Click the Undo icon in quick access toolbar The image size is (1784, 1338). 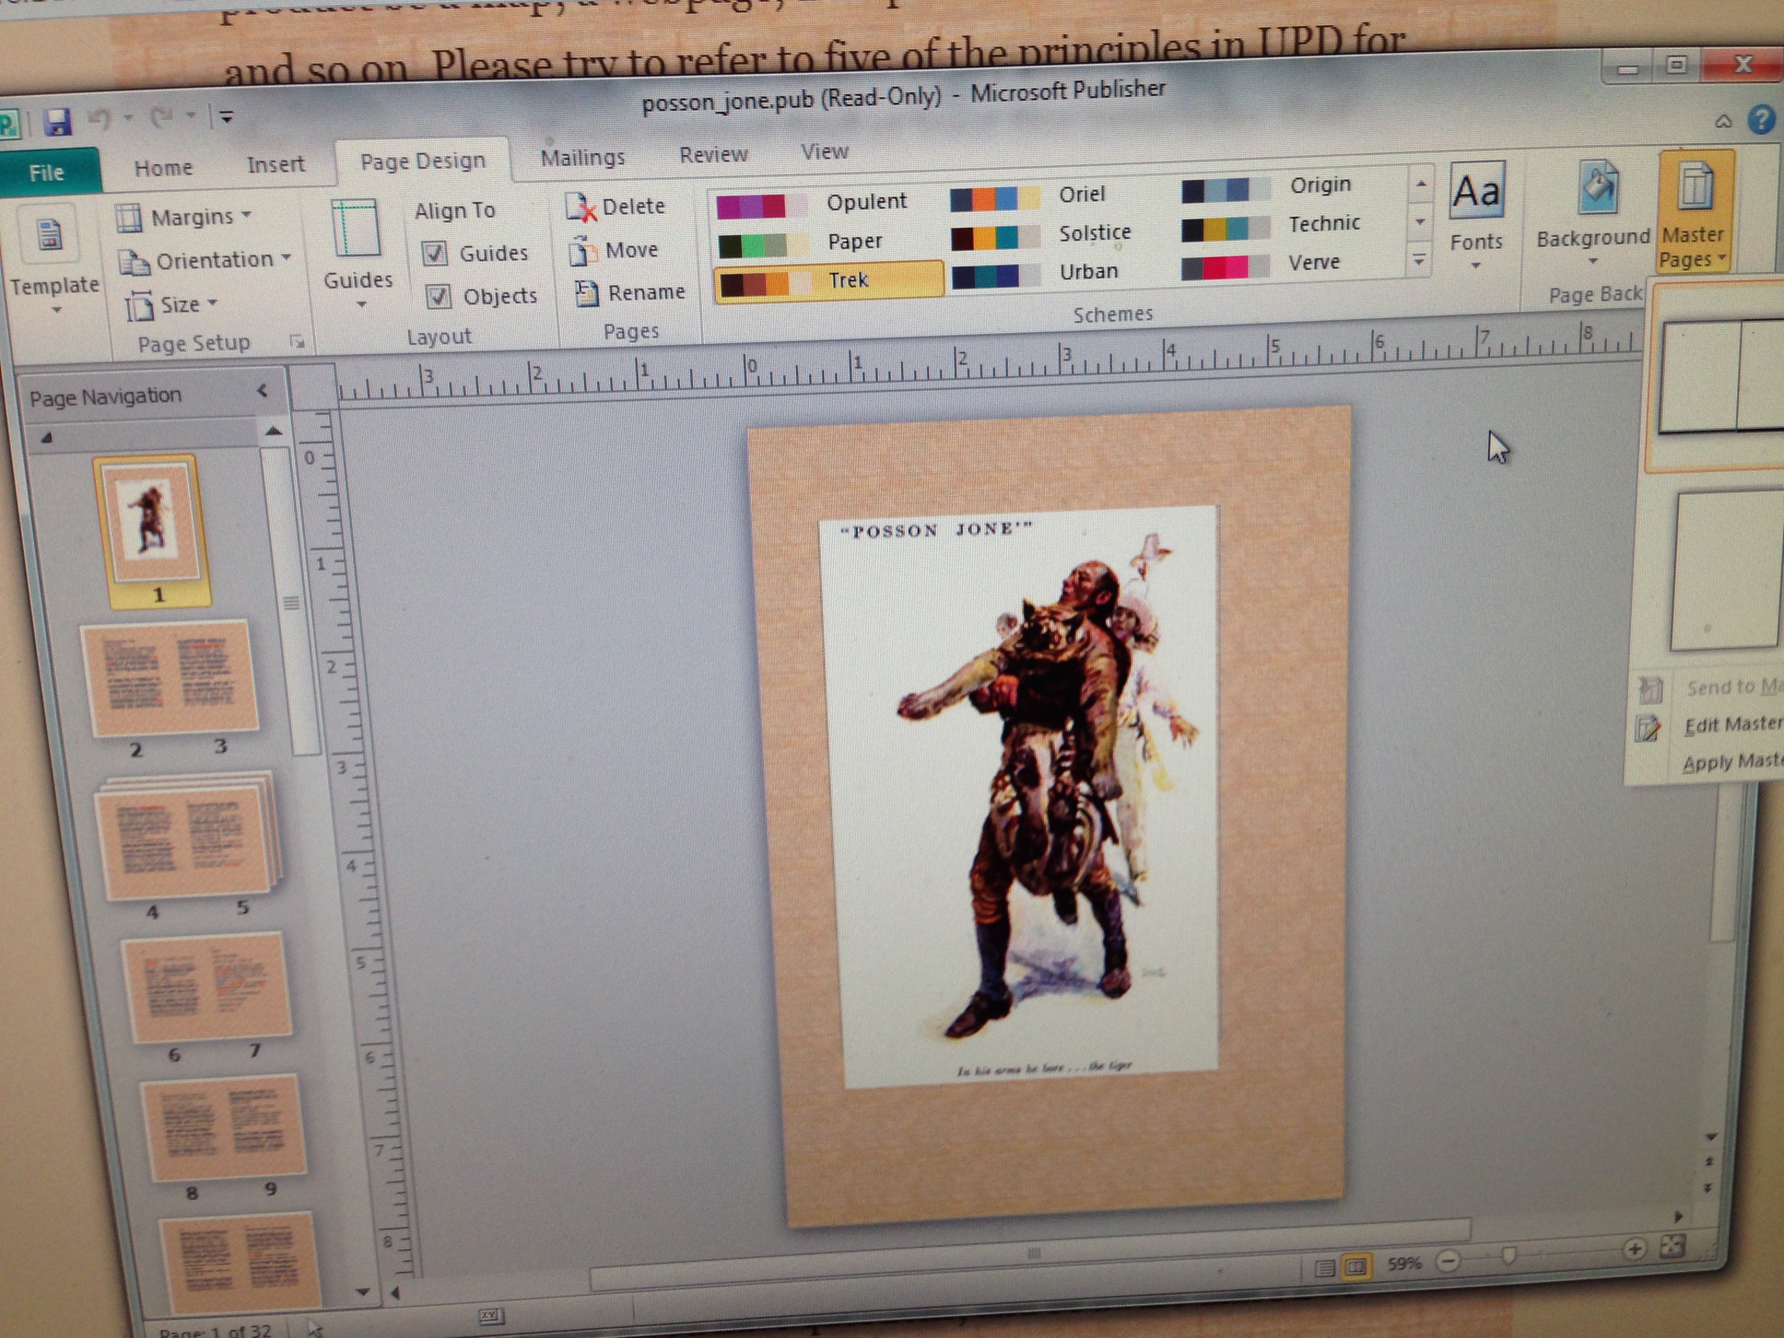[100, 120]
